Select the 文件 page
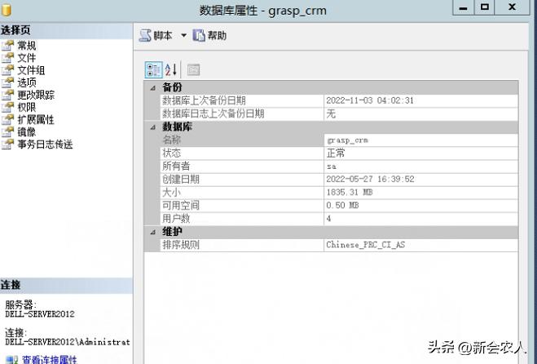Image resolution: width=537 pixels, height=364 pixels. (x=27, y=58)
